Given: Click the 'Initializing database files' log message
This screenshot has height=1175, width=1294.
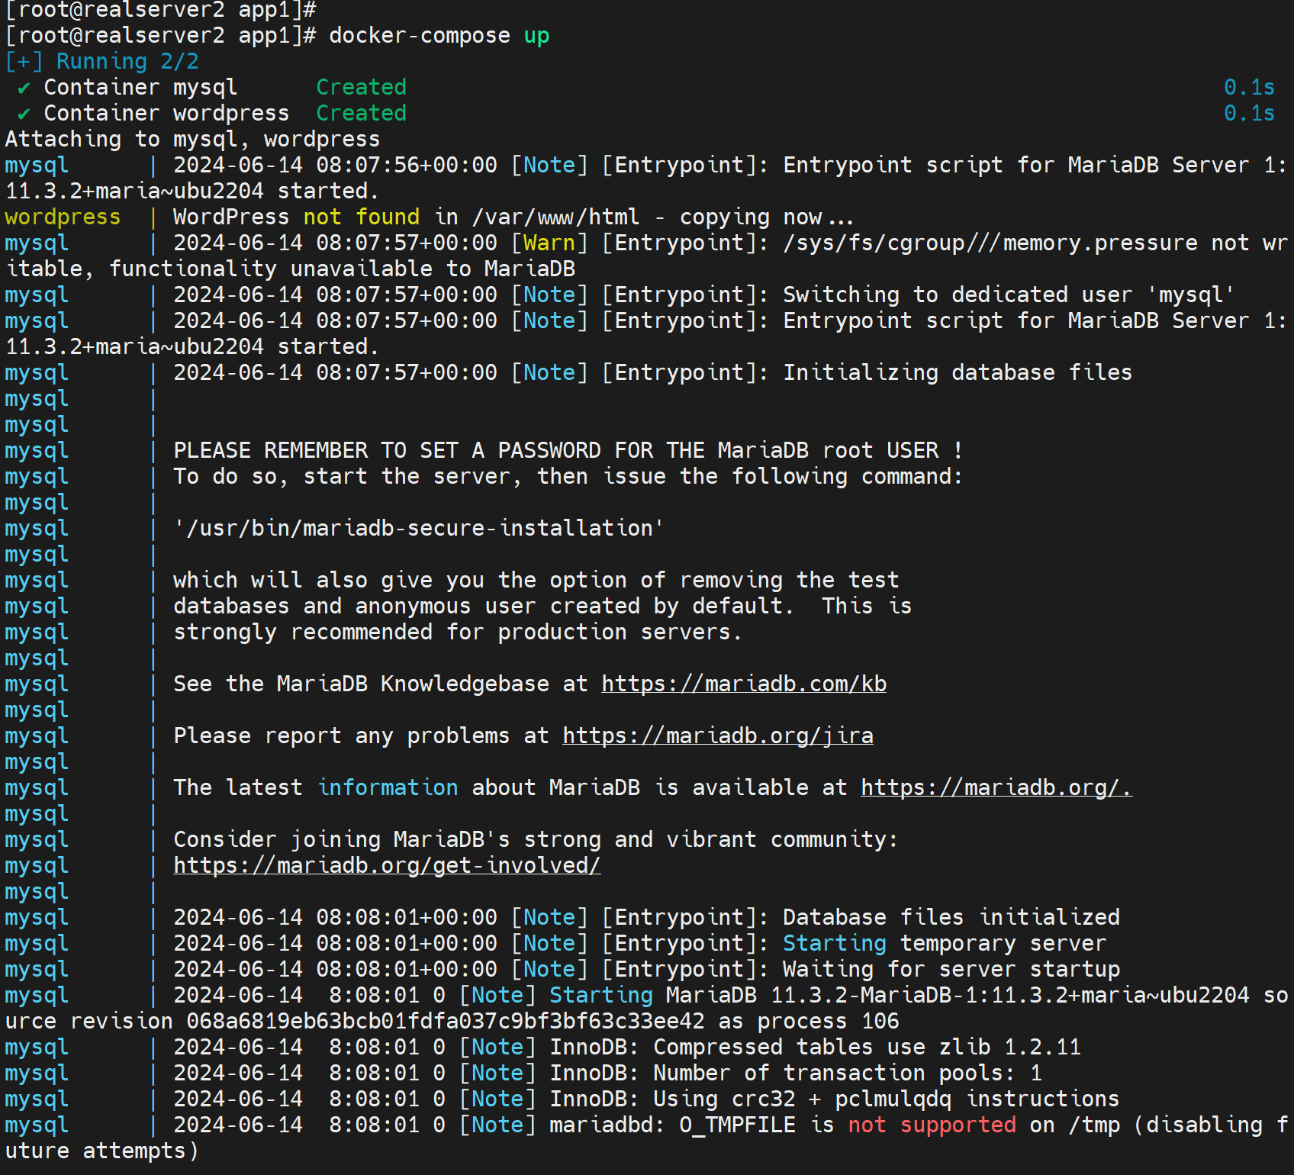Looking at the screenshot, I should tap(957, 373).
